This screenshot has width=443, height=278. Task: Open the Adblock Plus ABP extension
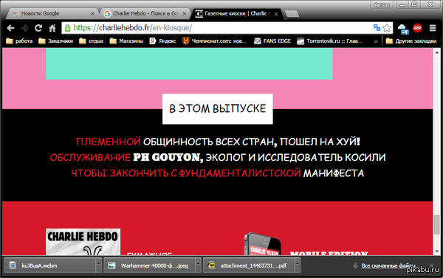click(417, 28)
